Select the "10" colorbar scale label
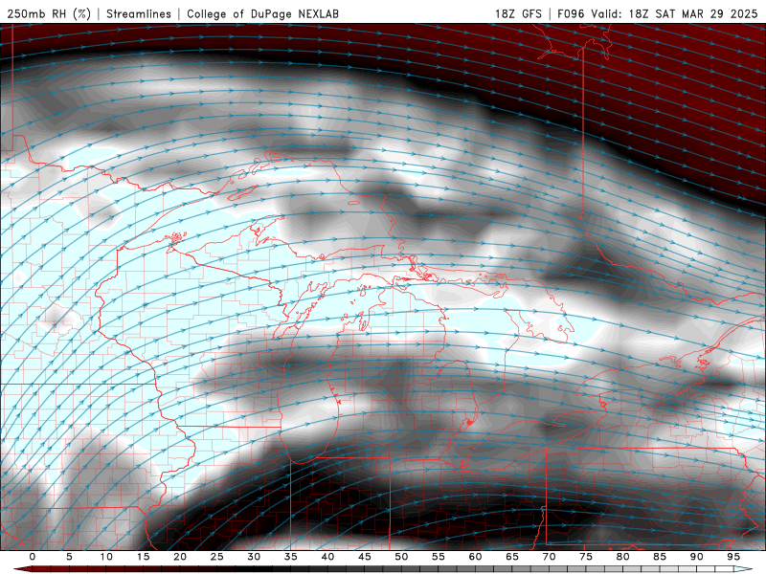Viewport: 766px width, 574px height. (x=106, y=557)
